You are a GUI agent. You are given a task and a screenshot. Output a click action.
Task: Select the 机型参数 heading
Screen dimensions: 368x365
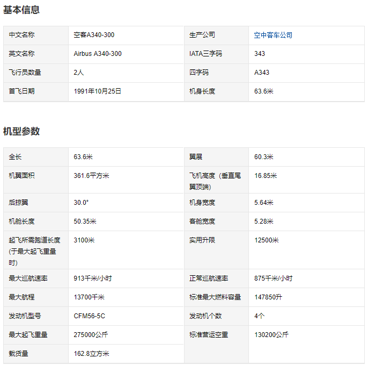point(21,131)
